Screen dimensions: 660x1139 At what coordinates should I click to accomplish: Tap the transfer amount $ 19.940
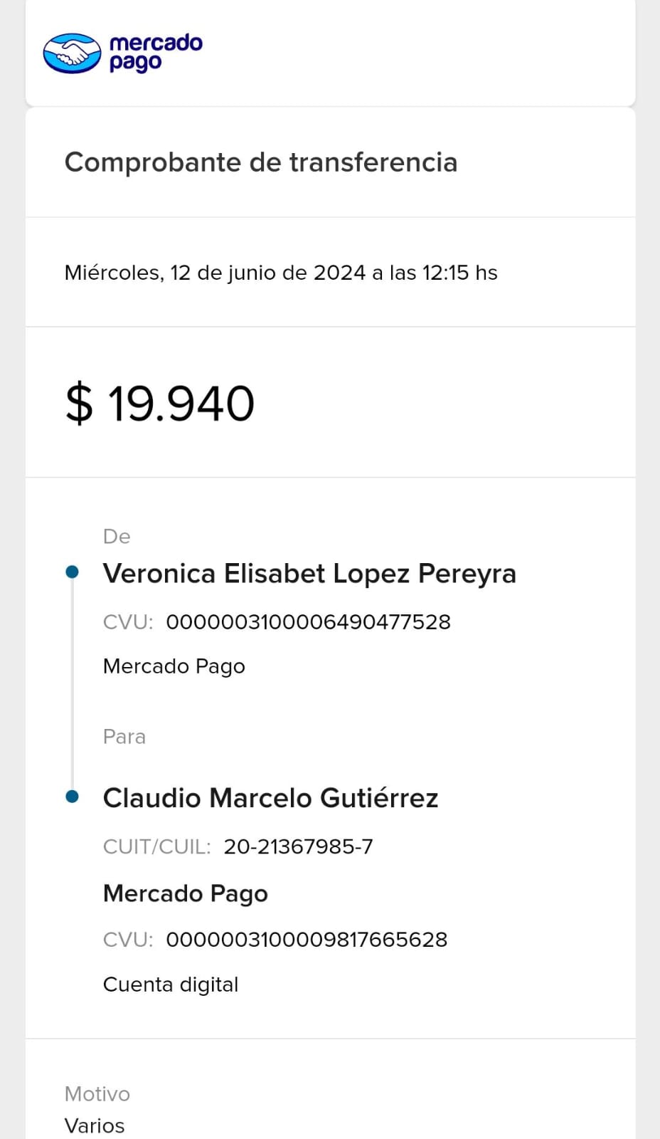(x=159, y=403)
